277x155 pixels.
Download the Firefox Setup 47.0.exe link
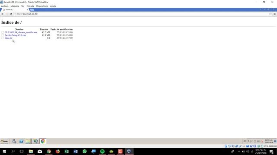(15, 35)
